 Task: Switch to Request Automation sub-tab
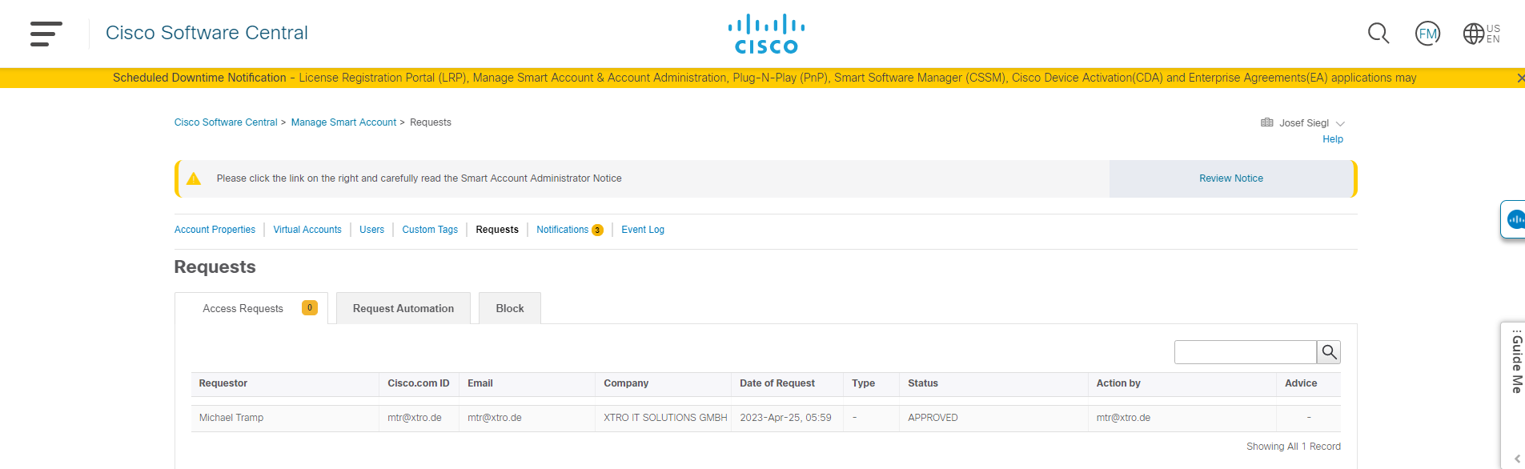(x=403, y=308)
